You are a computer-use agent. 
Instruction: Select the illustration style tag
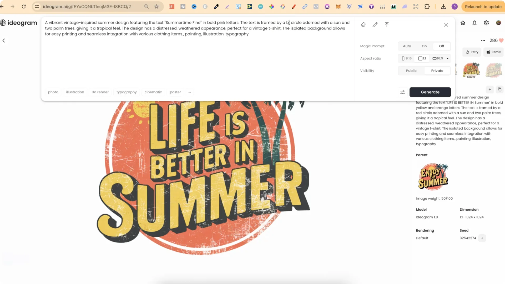pos(75,92)
